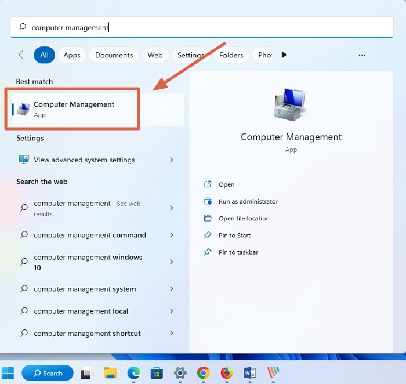Launch Microsoft Edge from the taskbar

133,373
